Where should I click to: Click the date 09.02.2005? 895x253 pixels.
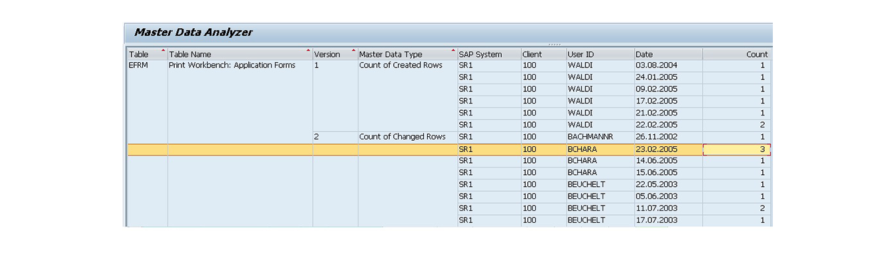(668, 89)
